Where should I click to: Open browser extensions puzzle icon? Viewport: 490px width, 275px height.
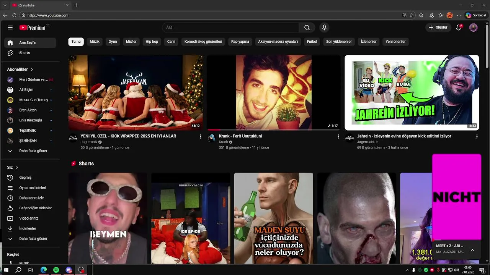pyautogui.click(x=421, y=15)
